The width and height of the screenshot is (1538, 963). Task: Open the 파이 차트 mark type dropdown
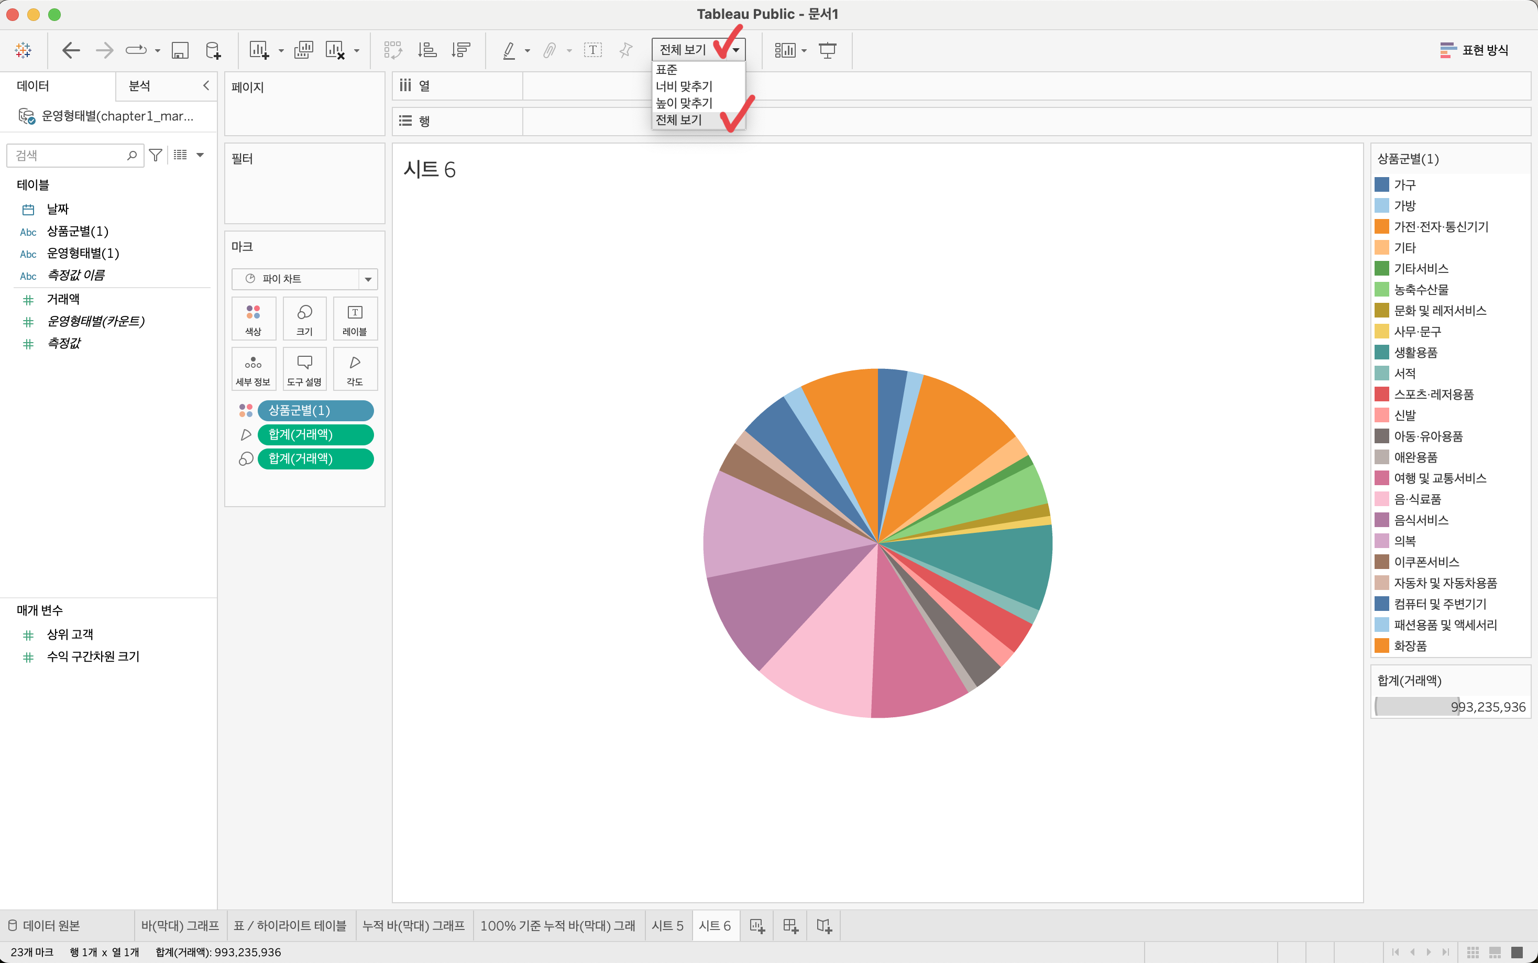click(x=368, y=279)
